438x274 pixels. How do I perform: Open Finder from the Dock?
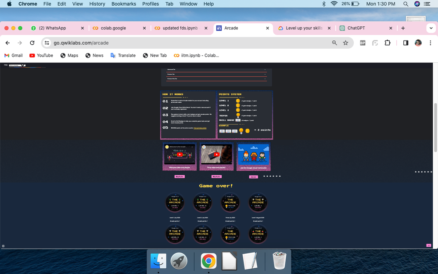pyautogui.click(x=158, y=261)
